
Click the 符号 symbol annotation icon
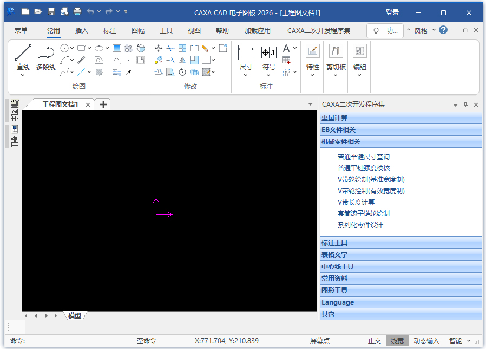pyautogui.click(x=268, y=53)
